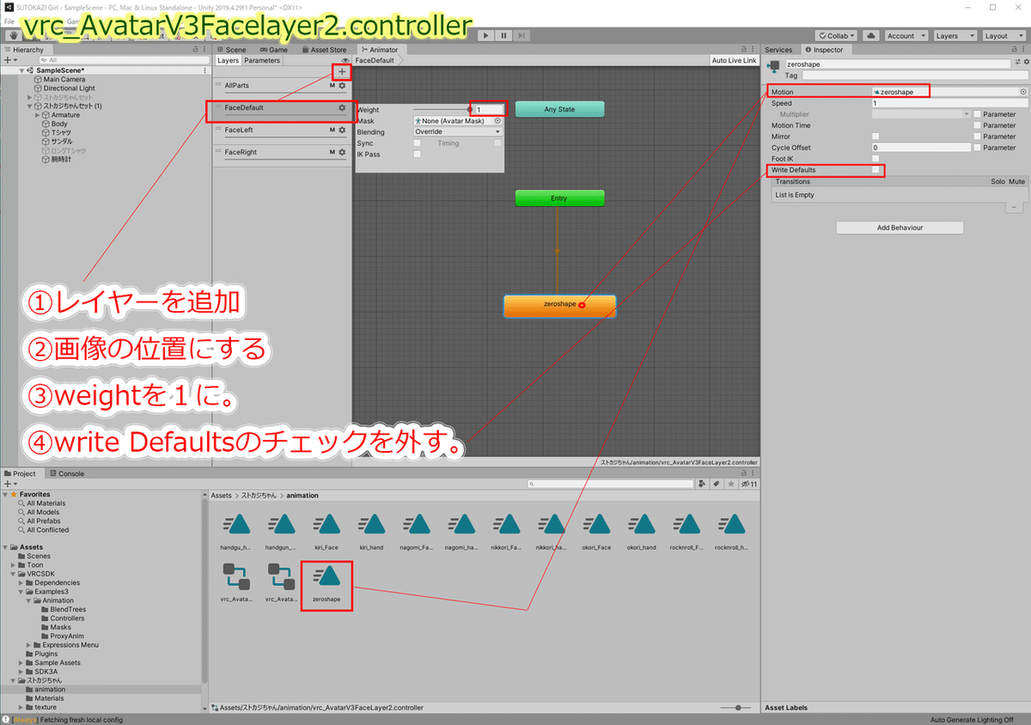Expand the Toon folder

[15, 565]
